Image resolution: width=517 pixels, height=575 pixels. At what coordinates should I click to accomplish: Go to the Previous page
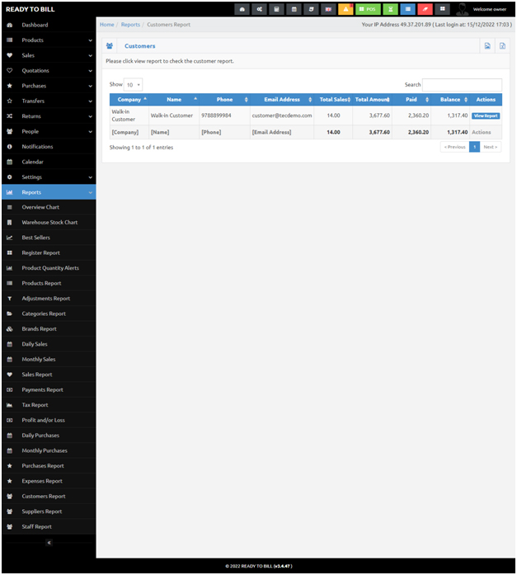(454, 147)
